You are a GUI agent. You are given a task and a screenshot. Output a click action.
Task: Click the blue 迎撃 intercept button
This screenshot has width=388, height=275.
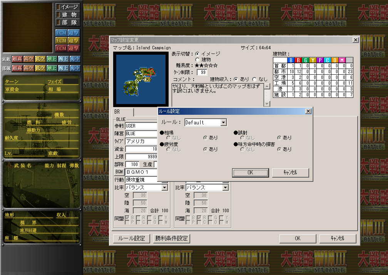pyautogui.click(x=74, y=33)
